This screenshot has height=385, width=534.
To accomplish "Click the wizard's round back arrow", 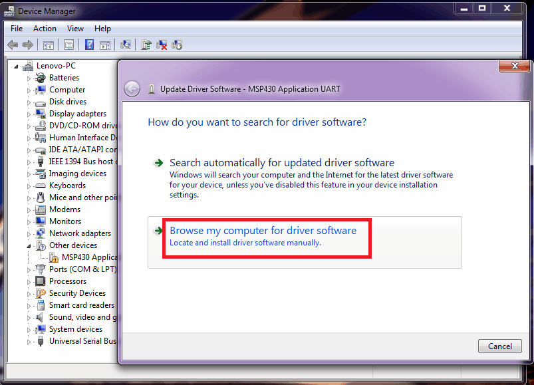I will 132,88.
